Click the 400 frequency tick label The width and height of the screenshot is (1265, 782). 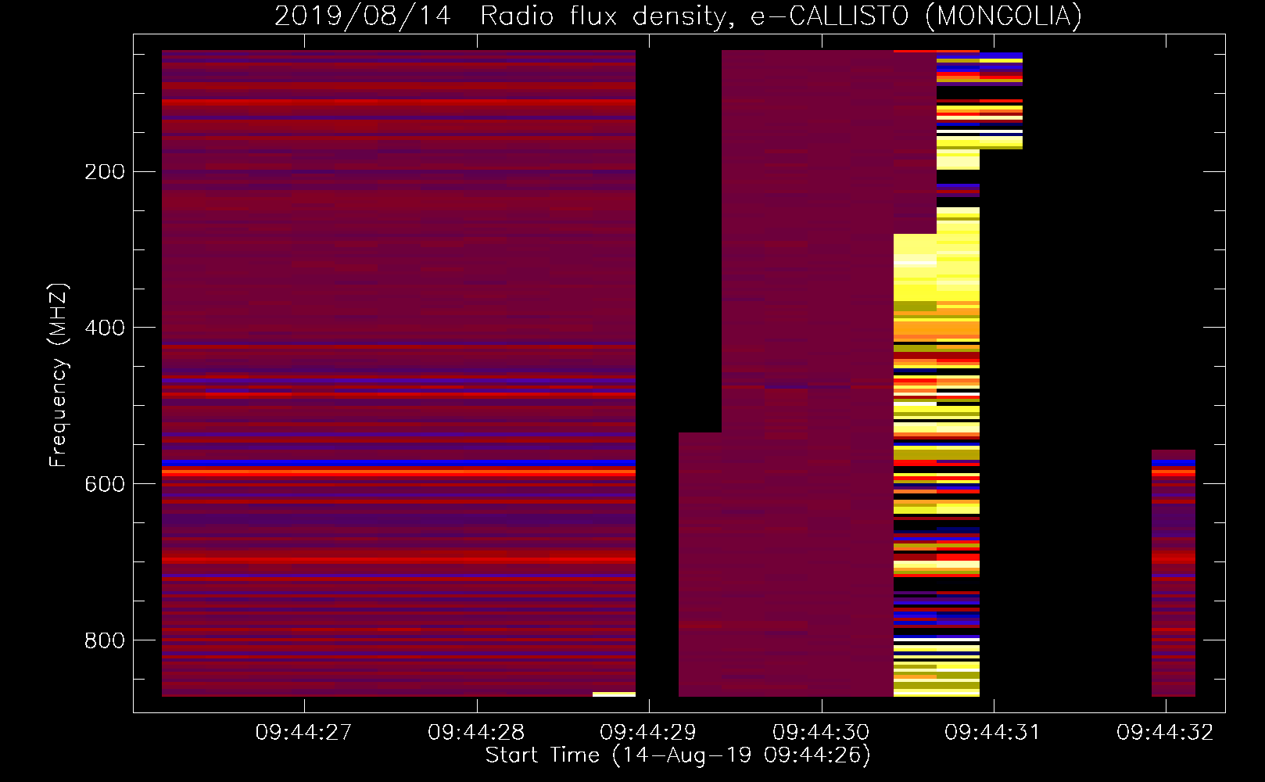tap(105, 328)
